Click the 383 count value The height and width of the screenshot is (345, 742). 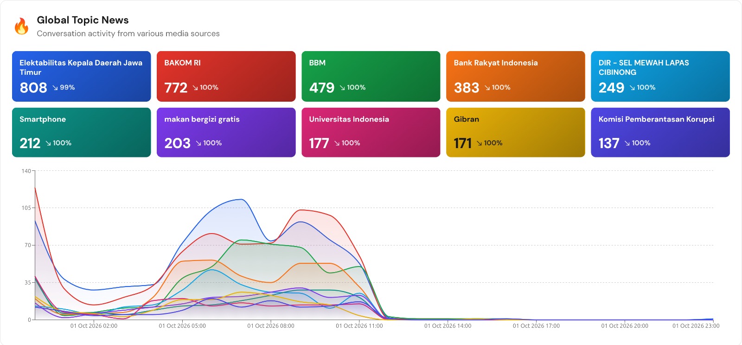point(467,87)
